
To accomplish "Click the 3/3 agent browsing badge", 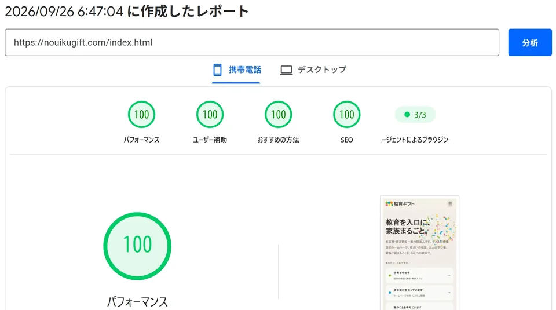I will pyautogui.click(x=415, y=115).
